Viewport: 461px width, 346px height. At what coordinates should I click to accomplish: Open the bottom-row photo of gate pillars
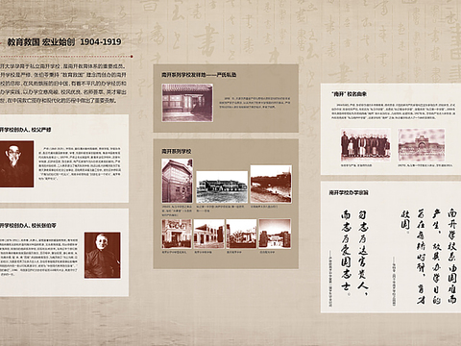point(275,234)
